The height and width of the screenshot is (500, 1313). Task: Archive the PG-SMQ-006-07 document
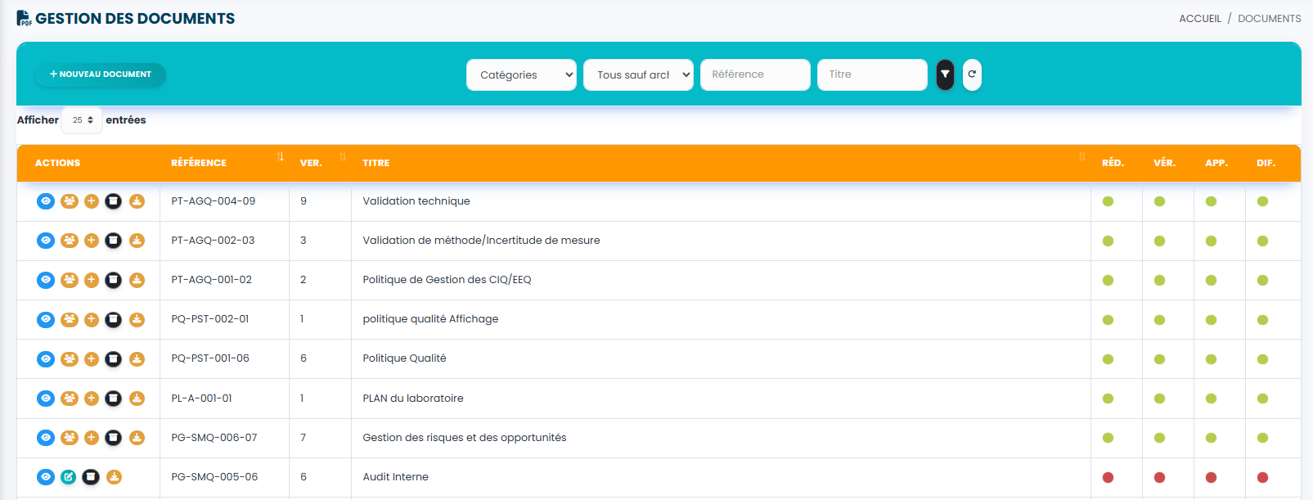coord(114,438)
